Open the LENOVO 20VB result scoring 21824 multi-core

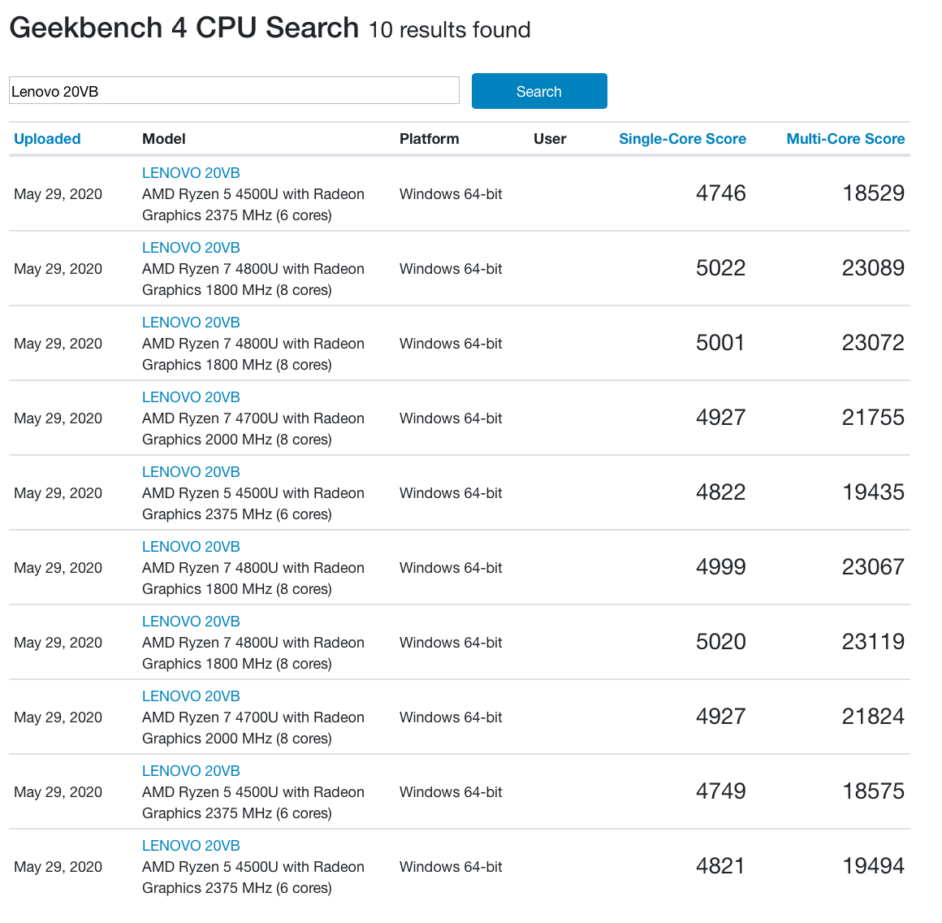[191, 696]
